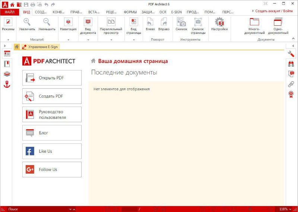298x212 pixels.
Task: Click the Open folder icon in quick access toolbar
Action: (x=19, y=4)
